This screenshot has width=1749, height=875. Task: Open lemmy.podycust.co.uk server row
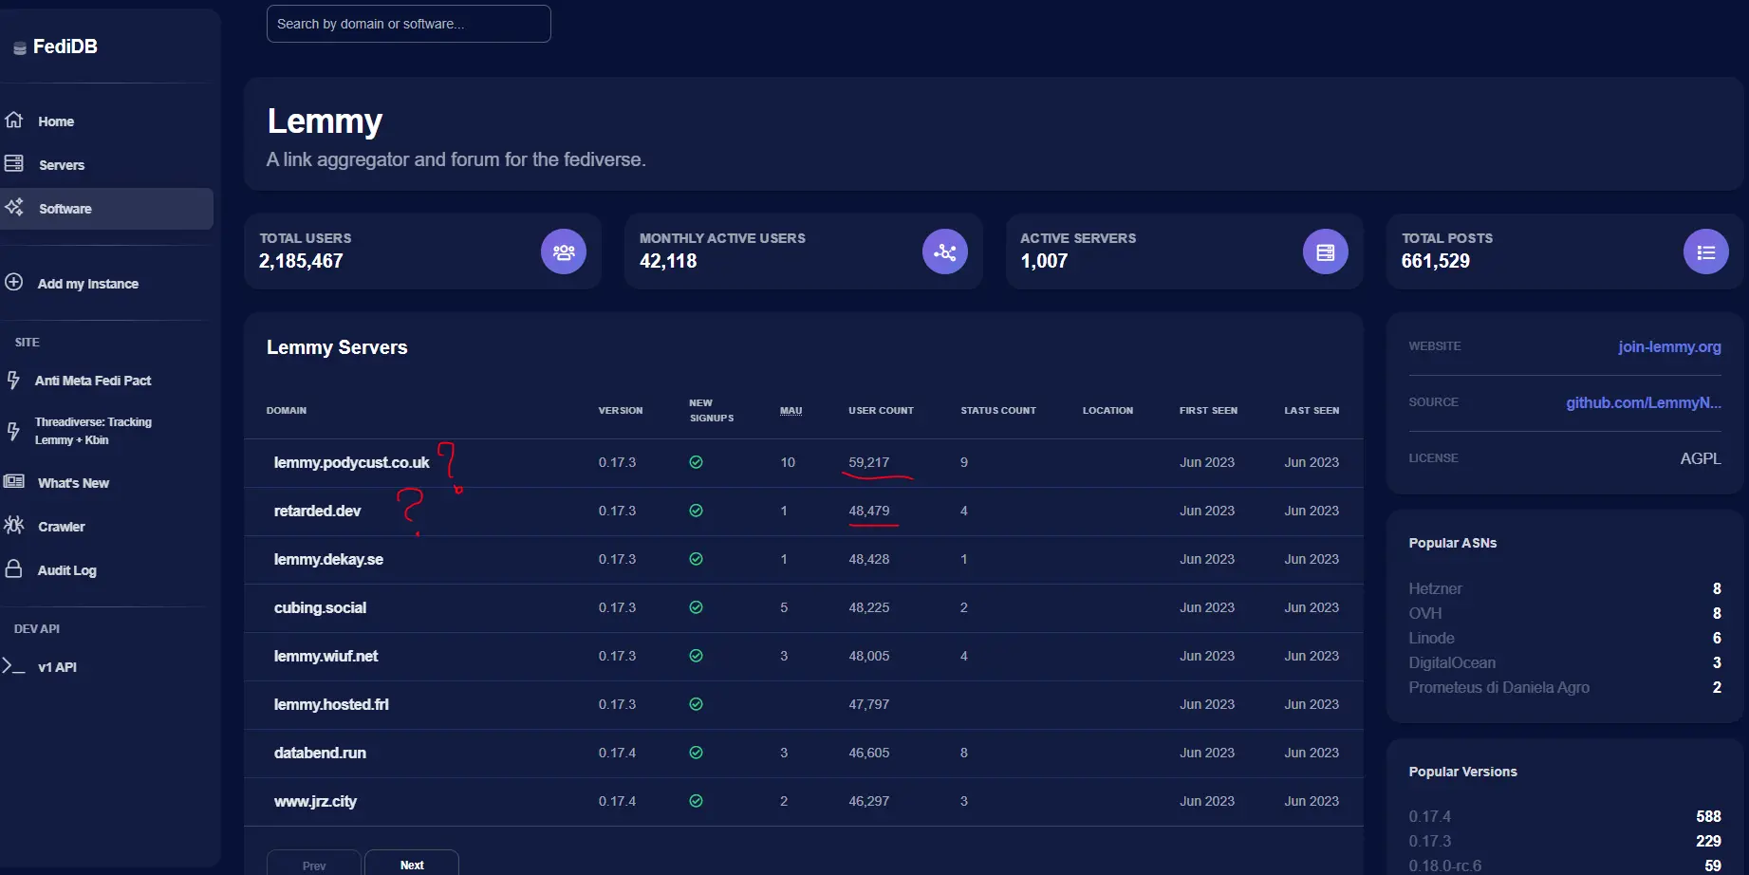click(x=803, y=463)
